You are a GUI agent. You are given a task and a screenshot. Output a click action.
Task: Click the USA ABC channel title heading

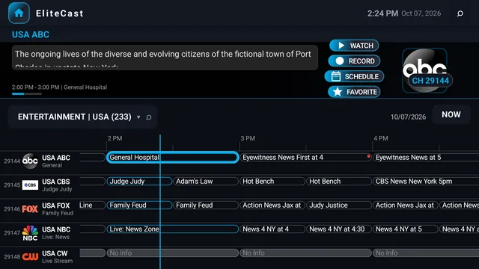(31, 34)
